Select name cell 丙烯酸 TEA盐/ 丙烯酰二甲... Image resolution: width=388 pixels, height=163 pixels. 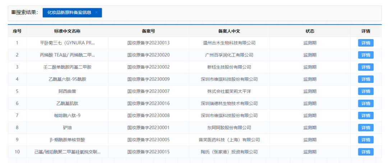67,55
